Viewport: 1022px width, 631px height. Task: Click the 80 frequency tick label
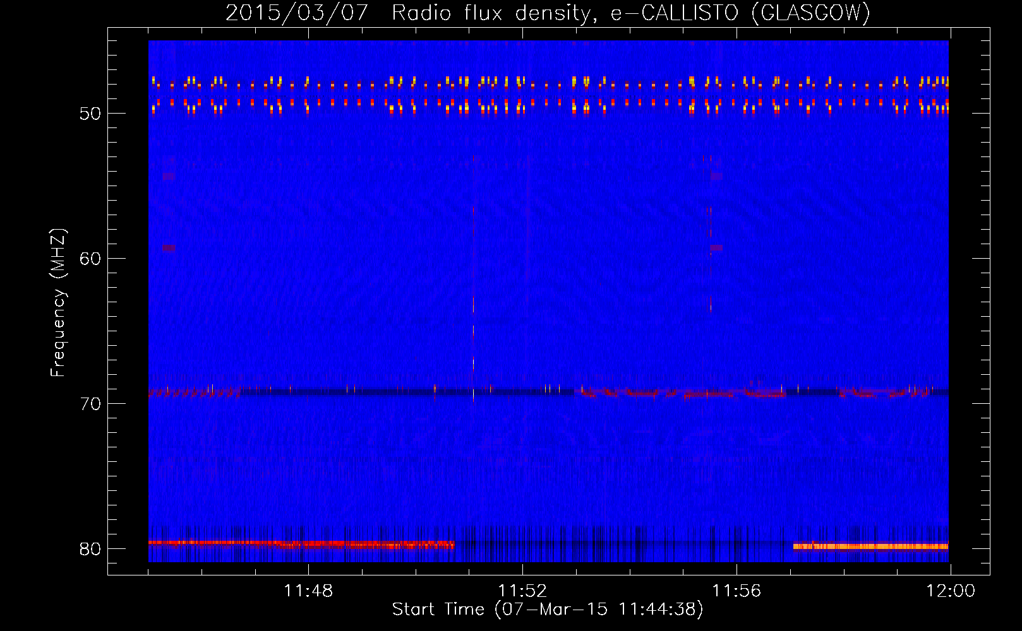coord(90,550)
